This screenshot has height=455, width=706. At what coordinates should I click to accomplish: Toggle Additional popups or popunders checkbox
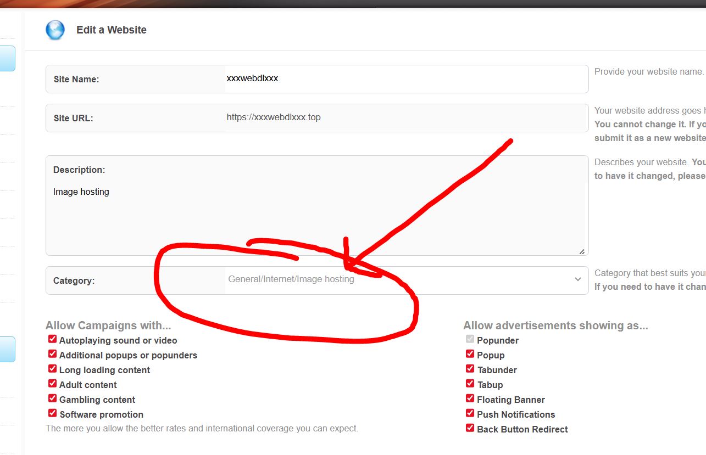53,355
